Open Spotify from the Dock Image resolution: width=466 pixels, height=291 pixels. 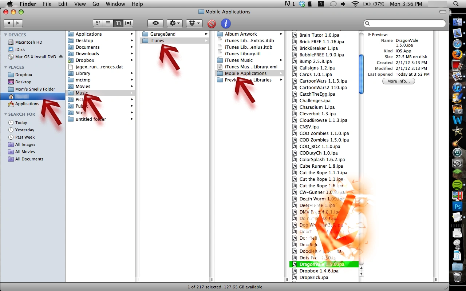point(457,184)
